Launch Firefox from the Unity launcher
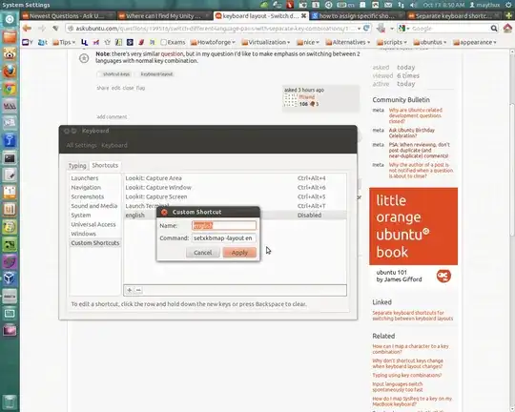 10,71
